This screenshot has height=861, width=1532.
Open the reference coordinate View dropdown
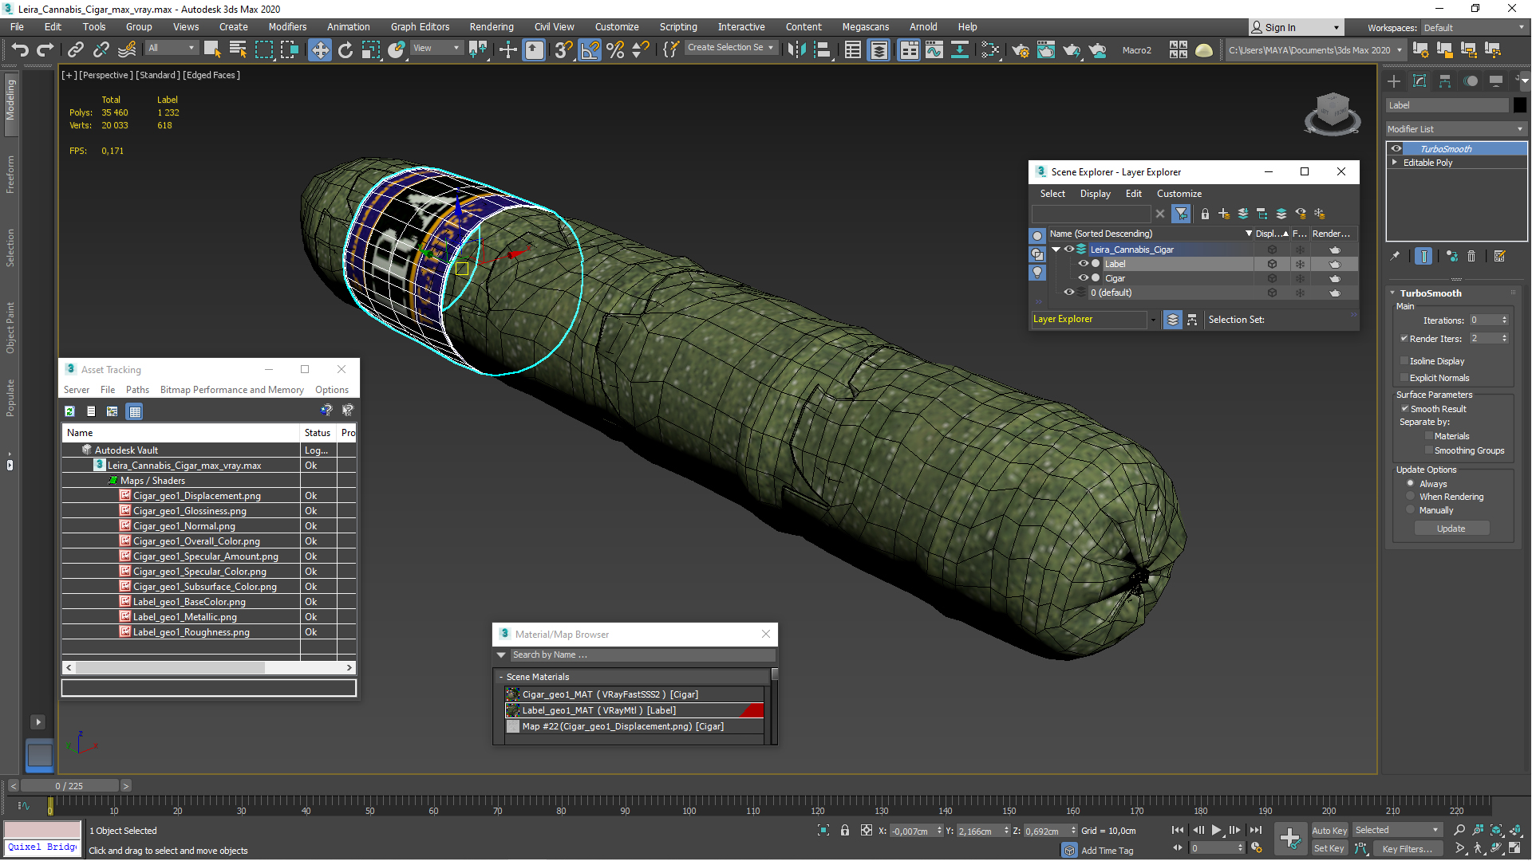pos(436,48)
